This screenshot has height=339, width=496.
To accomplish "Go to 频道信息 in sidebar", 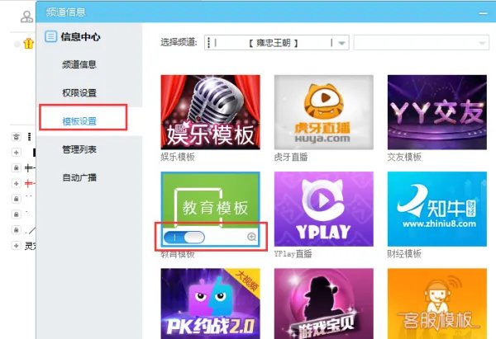I will pos(79,64).
